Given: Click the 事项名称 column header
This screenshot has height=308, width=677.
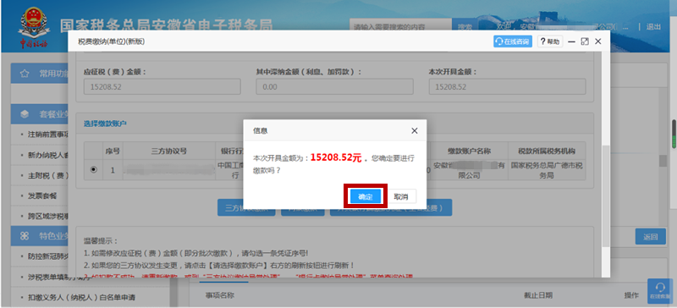Looking at the screenshot, I should point(219,295).
